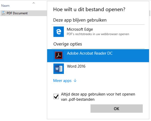Click the blue highlighted row right of Acrobat label
This screenshot has width=151, height=121.
pyautogui.click(x=131, y=56)
